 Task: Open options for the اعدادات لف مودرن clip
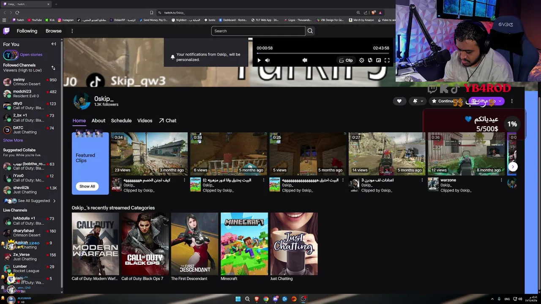pos(422,180)
